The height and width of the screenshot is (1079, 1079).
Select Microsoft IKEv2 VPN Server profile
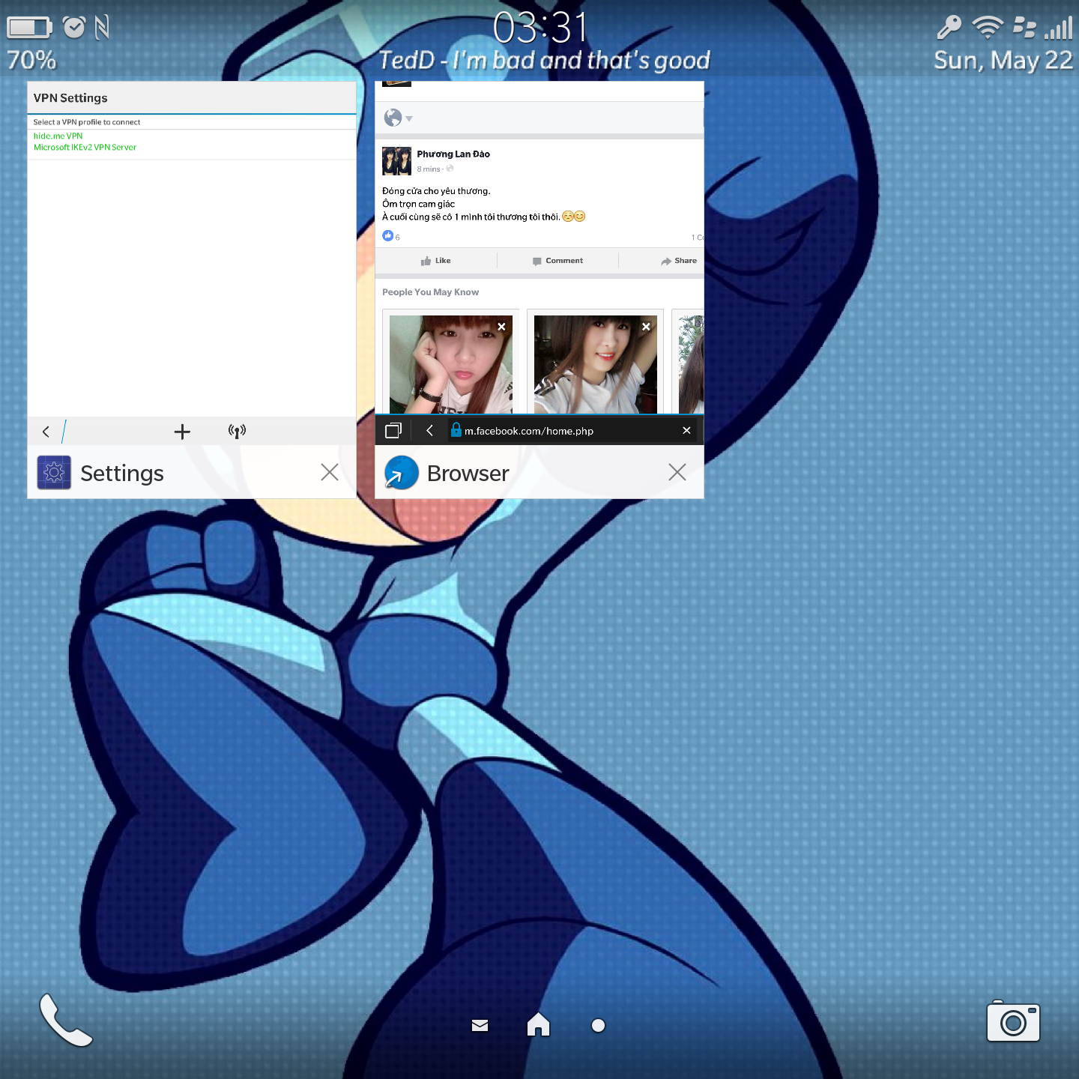pos(85,147)
